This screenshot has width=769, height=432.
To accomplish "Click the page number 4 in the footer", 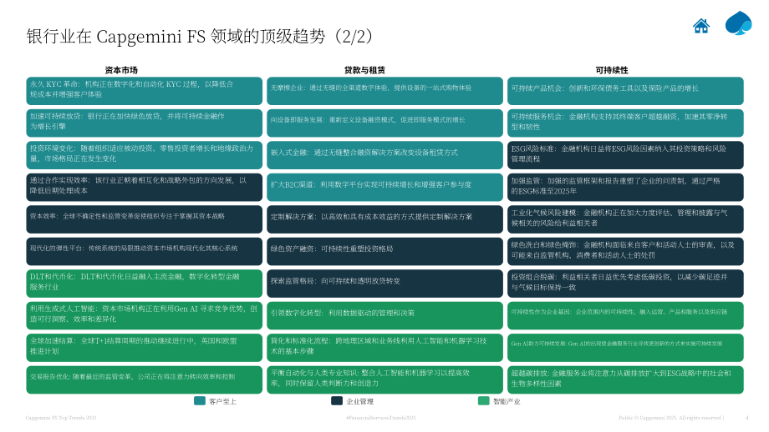I will click(747, 418).
